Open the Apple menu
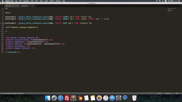This screenshot has width=182, height=102. point(3,1)
